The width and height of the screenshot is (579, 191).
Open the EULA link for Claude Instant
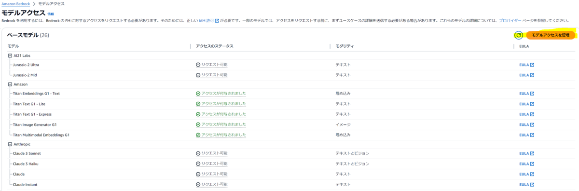[526, 185]
